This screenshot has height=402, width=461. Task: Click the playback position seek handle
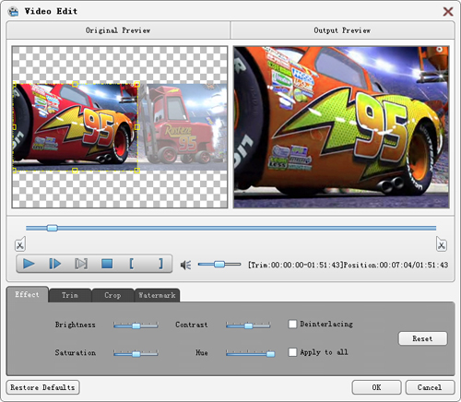(x=53, y=228)
